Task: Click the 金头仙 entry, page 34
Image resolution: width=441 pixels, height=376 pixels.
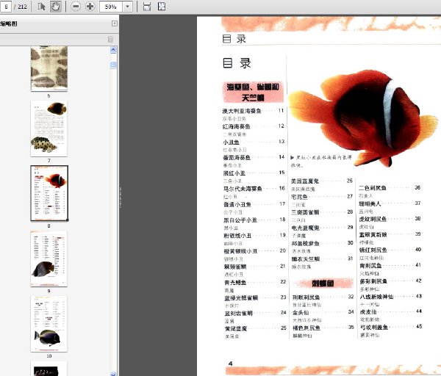Action: tap(323, 312)
